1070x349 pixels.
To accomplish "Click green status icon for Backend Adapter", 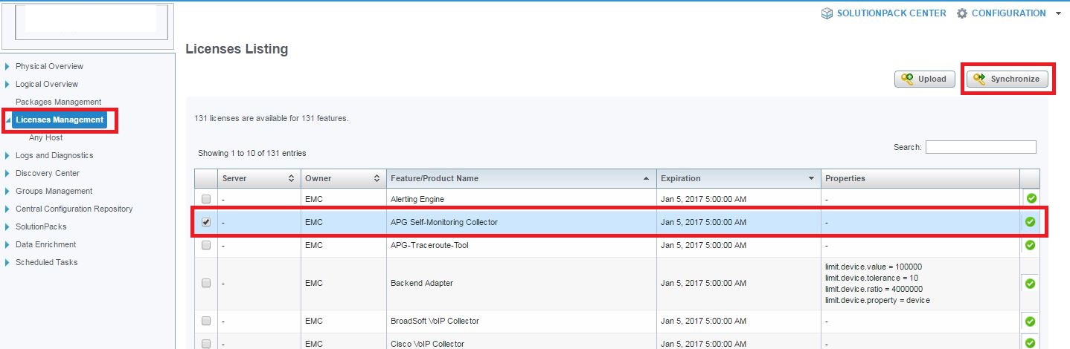I will [x=1031, y=283].
